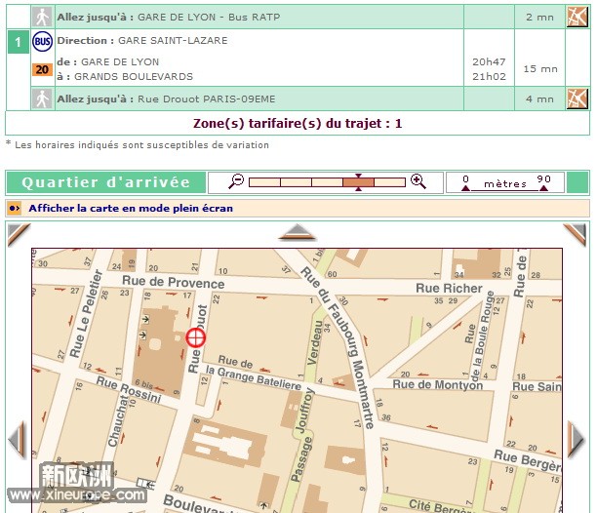The height and width of the screenshot is (513, 597).
Task: Pan the map northwest with the corner arrow
Action: [x=18, y=234]
